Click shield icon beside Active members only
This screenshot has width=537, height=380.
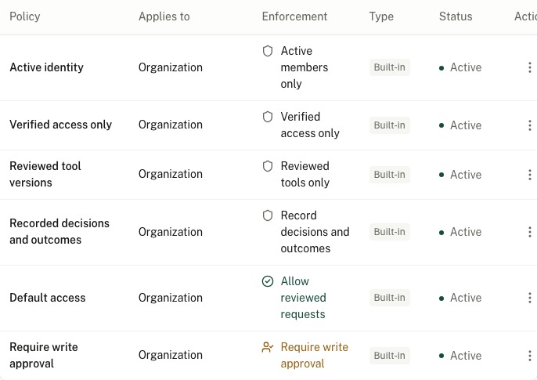coord(268,51)
